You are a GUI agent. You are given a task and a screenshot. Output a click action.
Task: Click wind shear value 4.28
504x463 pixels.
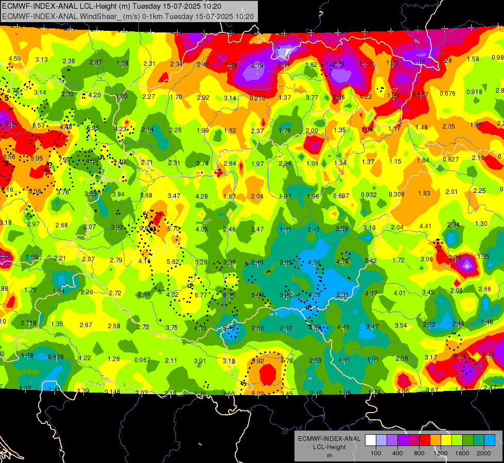click(202, 197)
